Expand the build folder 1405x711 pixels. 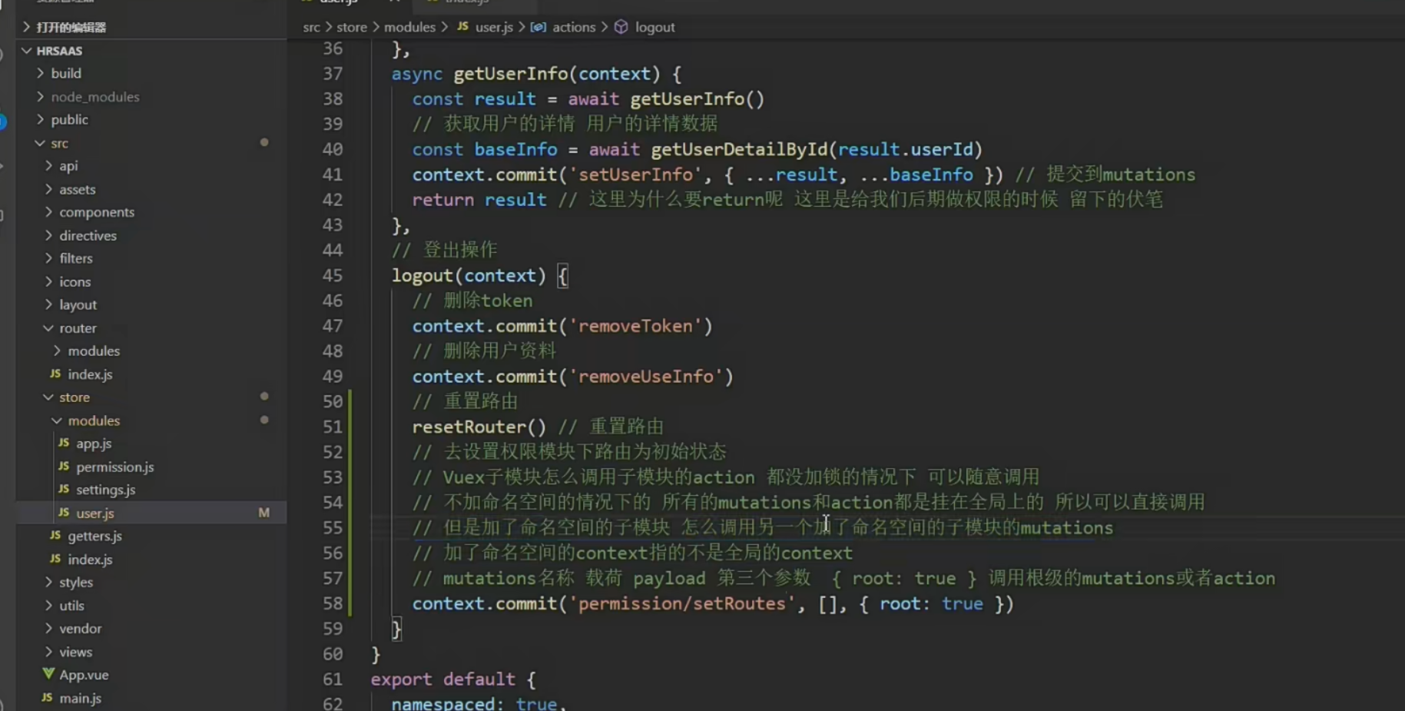pos(65,73)
